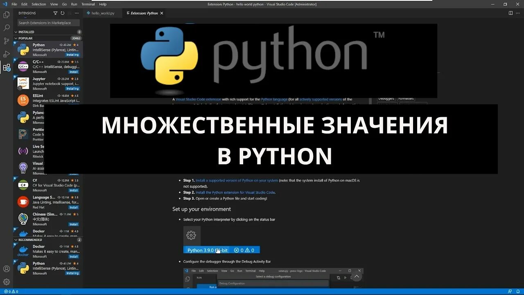524x295 pixels.
Task: Click the Installing badge on the Jupyter extension
Action: pos(72,88)
